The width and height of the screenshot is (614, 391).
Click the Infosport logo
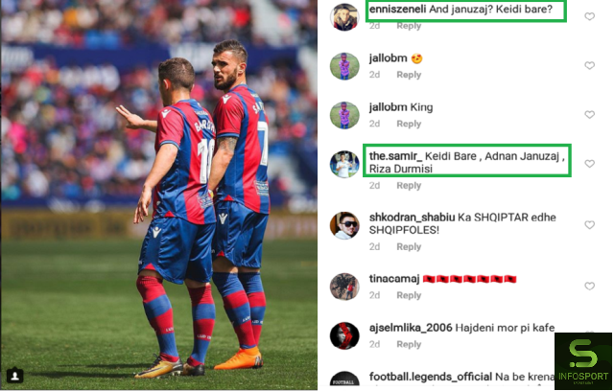[x=583, y=361]
